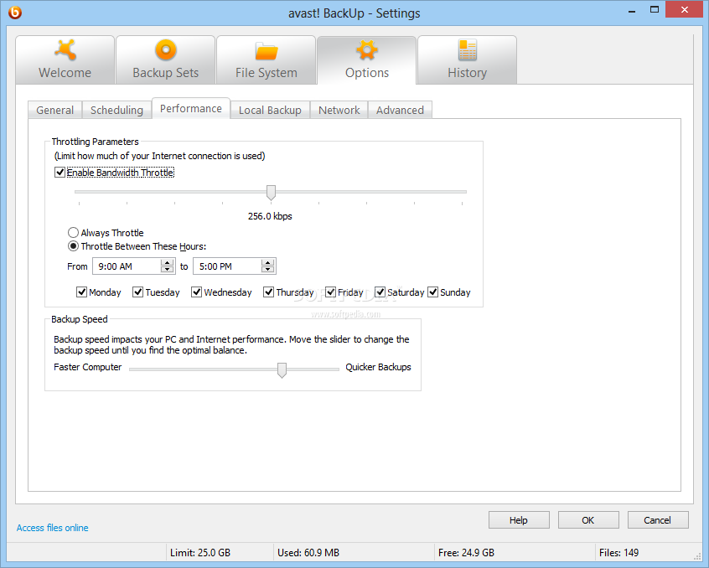Click the Options orange gear icon
This screenshot has height=568, width=709.
[367, 50]
